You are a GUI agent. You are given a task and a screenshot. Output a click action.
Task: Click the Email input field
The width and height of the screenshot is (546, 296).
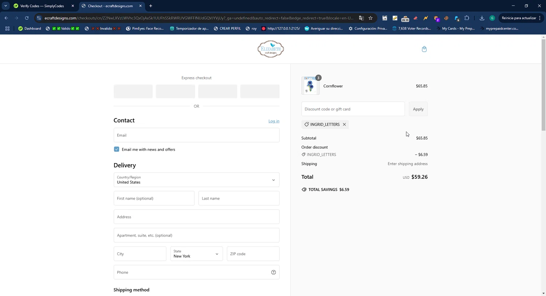[x=196, y=135]
